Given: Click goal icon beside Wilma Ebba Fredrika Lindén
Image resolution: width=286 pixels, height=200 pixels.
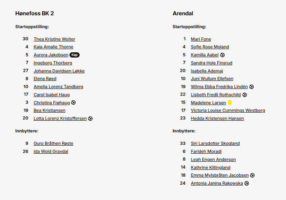Looking at the screenshot, I should click(x=252, y=87).
